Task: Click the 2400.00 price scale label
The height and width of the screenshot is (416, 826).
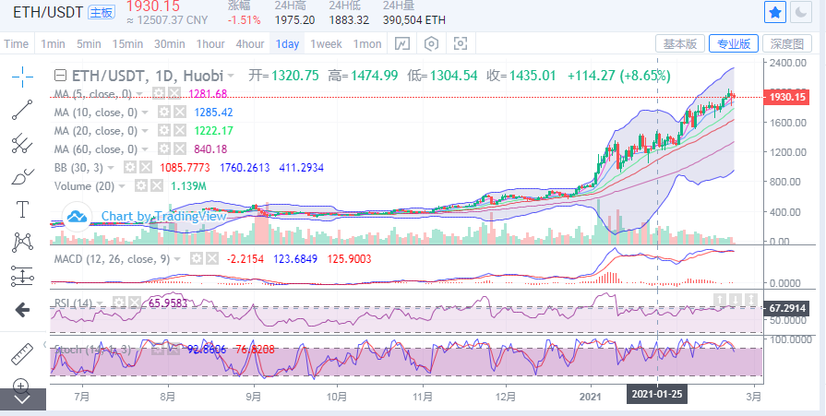Action: tap(787, 63)
